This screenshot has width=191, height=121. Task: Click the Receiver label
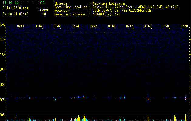[x=62, y=11]
